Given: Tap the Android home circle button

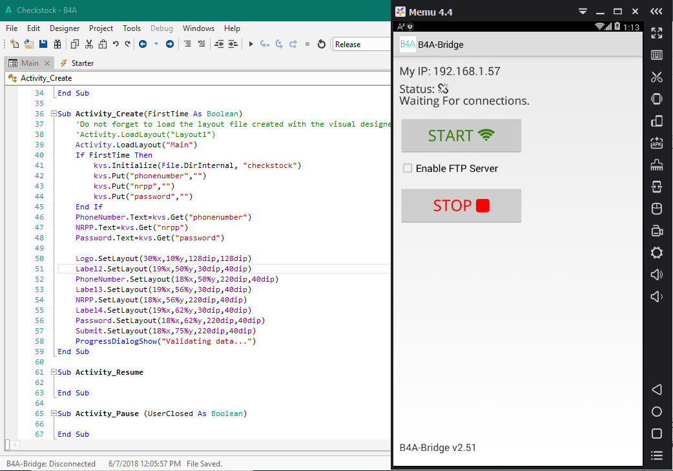Looking at the screenshot, I should [657, 412].
